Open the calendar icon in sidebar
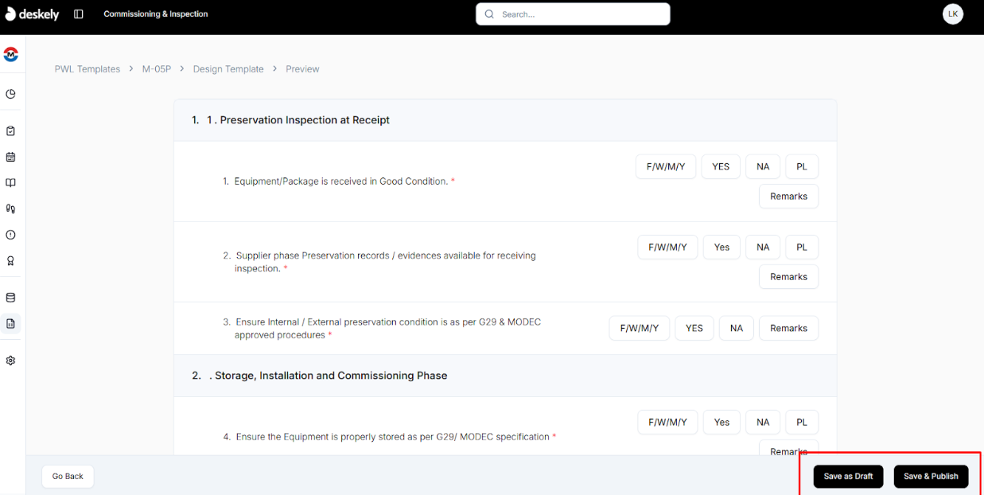The width and height of the screenshot is (984, 495). pyautogui.click(x=10, y=157)
